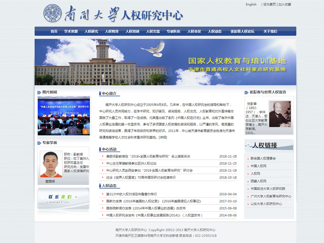The width and height of the screenshot is (324, 243).
Task: Go to 张彭春人权论坛 in the nav bar
Action: [x=242, y=31]
